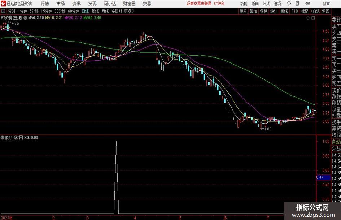Expand the dropdown next to 股朋指标网 indicator
Image resolution: width=341 pixels, height=220 pixels.
click(3, 138)
